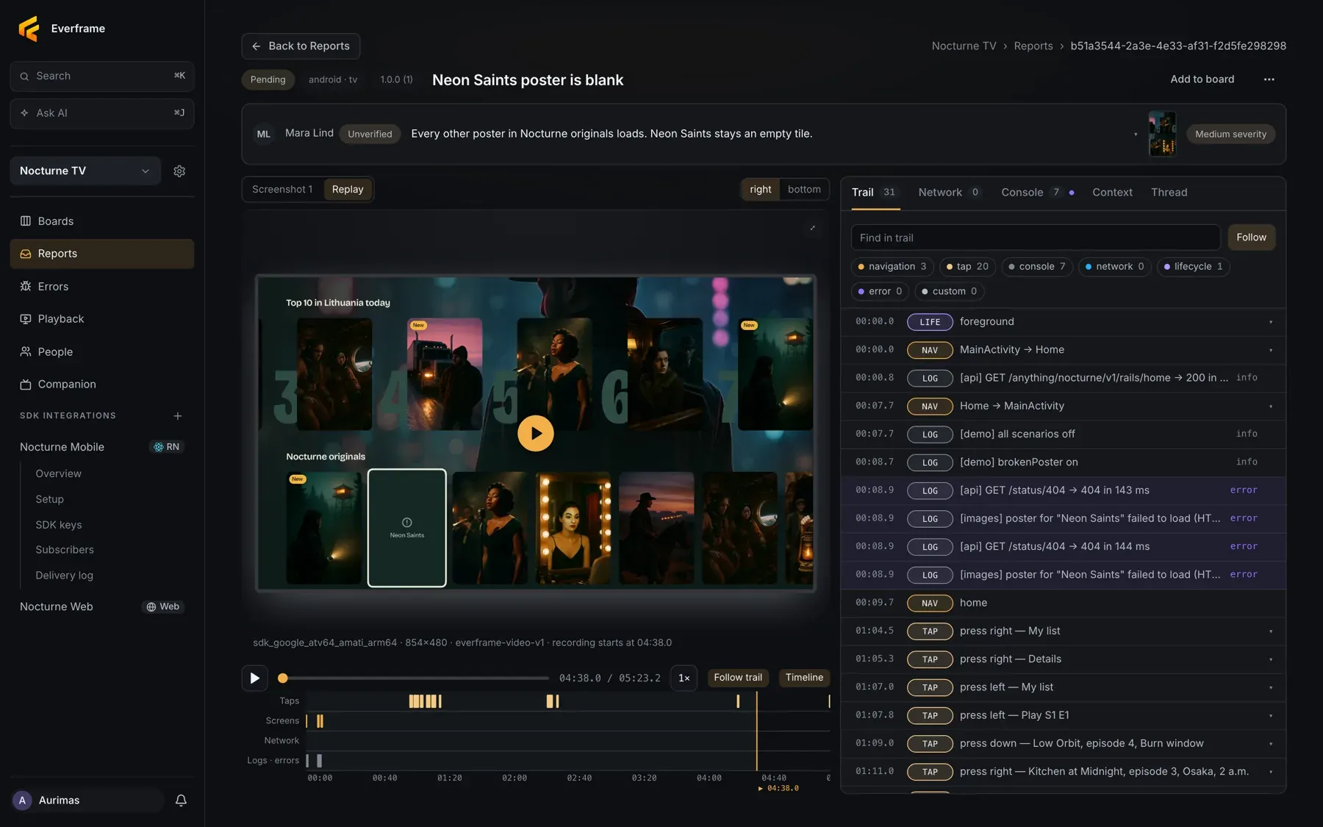This screenshot has width=1323, height=827.
Task: Expand the press right — My list row
Action: tap(1064, 631)
